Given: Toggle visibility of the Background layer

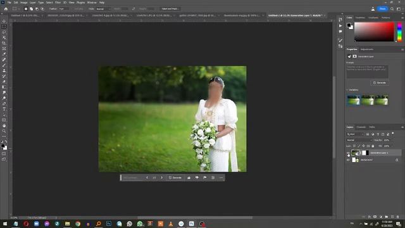Looking at the screenshot, I should coord(348,160).
